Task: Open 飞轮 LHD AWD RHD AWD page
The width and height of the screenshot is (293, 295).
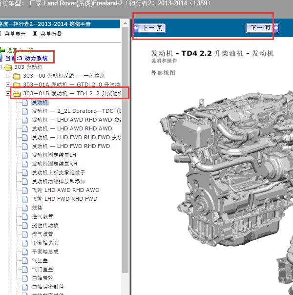Action: point(65,190)
